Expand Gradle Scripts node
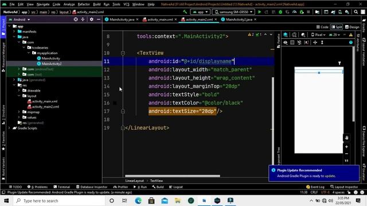This screenshot has width=367, height=206. [x=9, y=128]
